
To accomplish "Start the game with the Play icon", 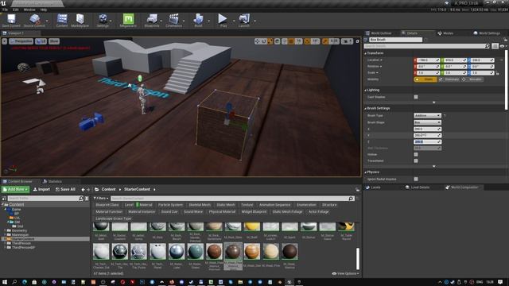I will 223,18.
